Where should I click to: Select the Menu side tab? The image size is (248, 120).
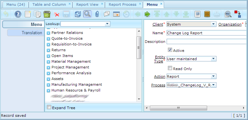click(23, 24)
